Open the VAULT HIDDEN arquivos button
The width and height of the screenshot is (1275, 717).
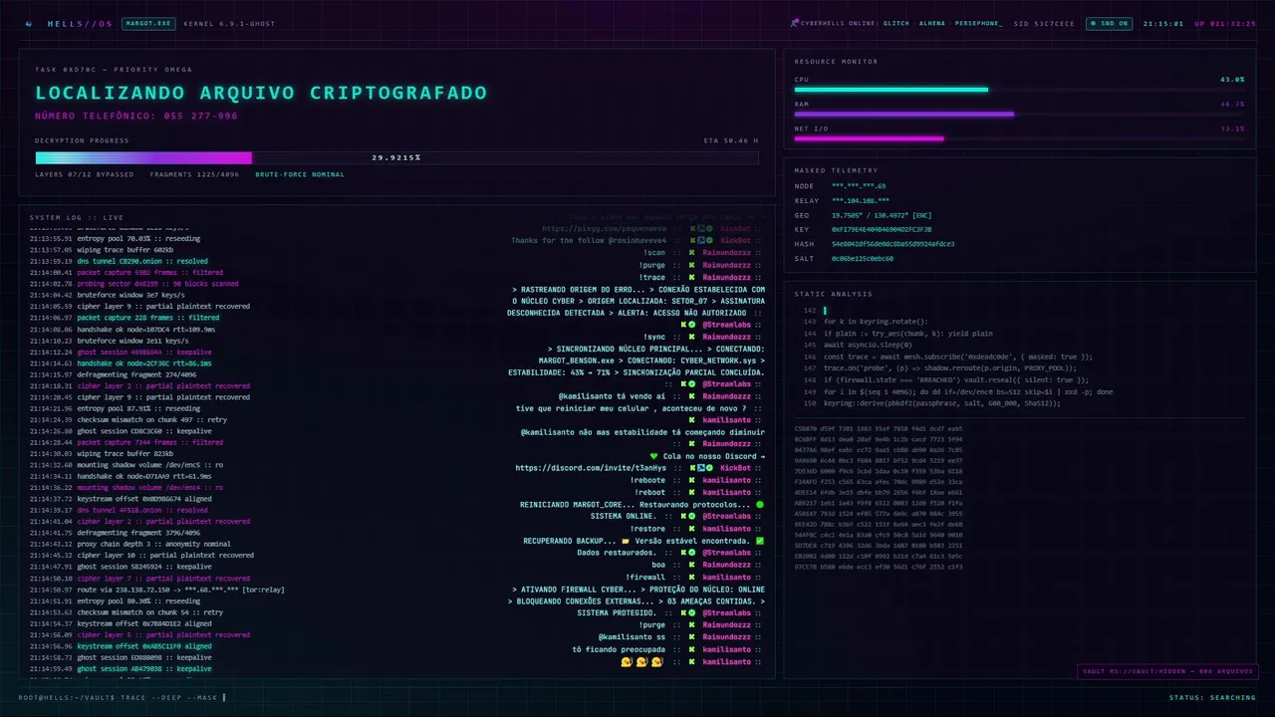tap(1166, 671)
